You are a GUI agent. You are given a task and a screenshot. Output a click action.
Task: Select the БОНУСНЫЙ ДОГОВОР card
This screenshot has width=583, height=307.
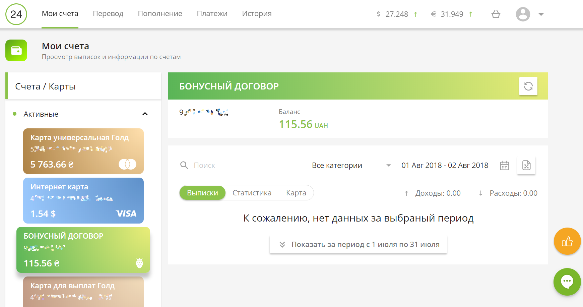tap(83, 250)
